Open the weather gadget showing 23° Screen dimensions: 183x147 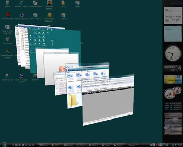(x=173, y=79)
